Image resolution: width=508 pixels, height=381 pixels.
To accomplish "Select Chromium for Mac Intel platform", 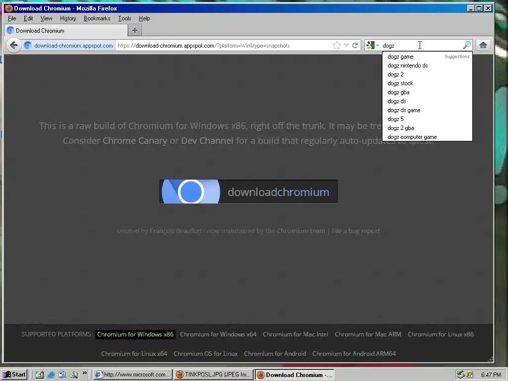I will click(296, 334).
